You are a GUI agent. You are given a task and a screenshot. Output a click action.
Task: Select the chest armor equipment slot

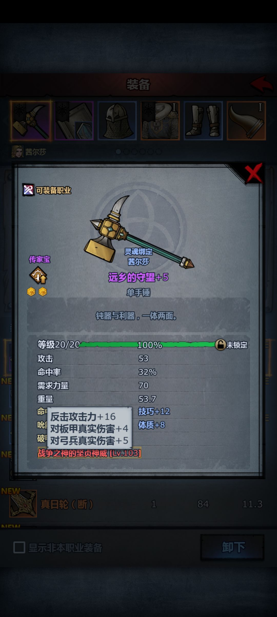click(x=160, y=121)
